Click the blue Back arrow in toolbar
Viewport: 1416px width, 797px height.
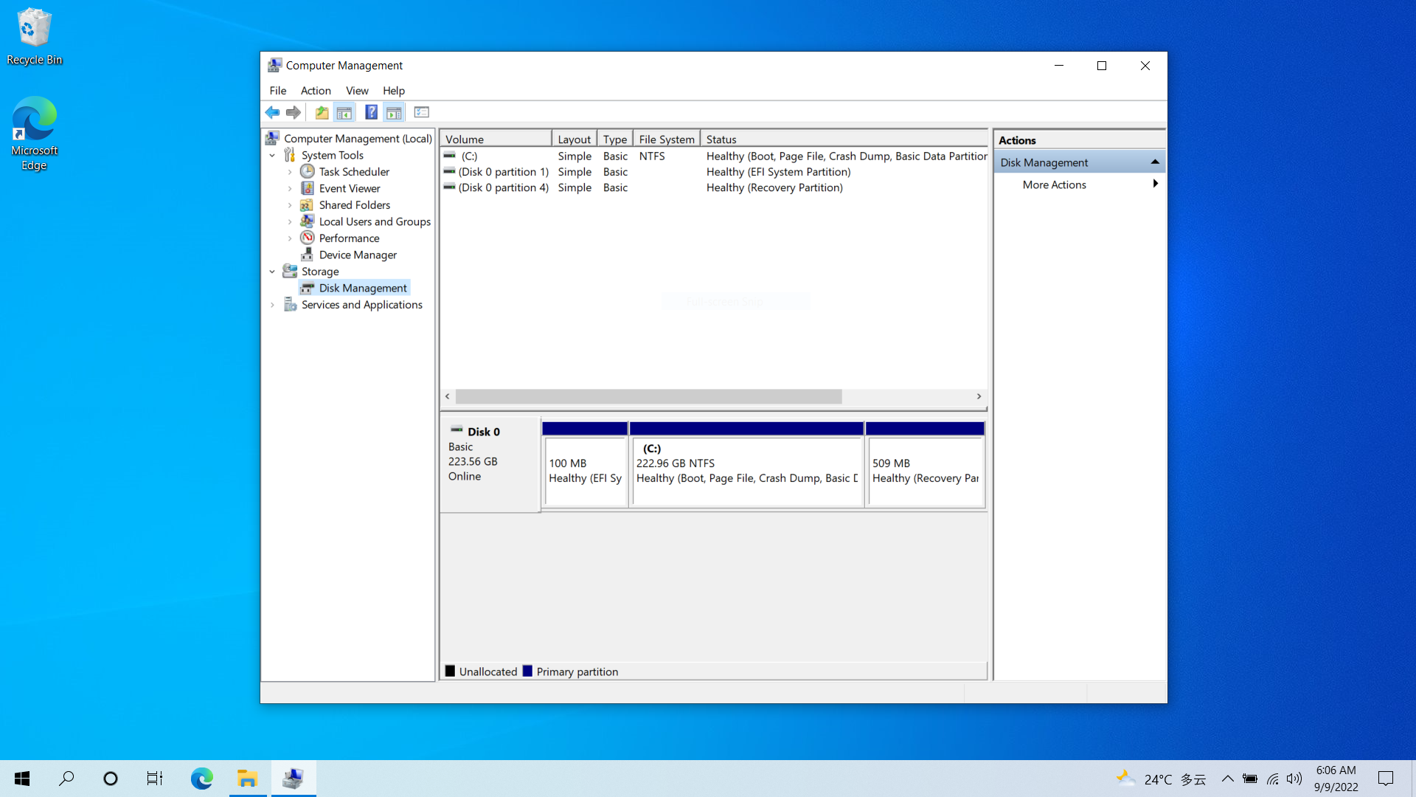tap(272, 112)
